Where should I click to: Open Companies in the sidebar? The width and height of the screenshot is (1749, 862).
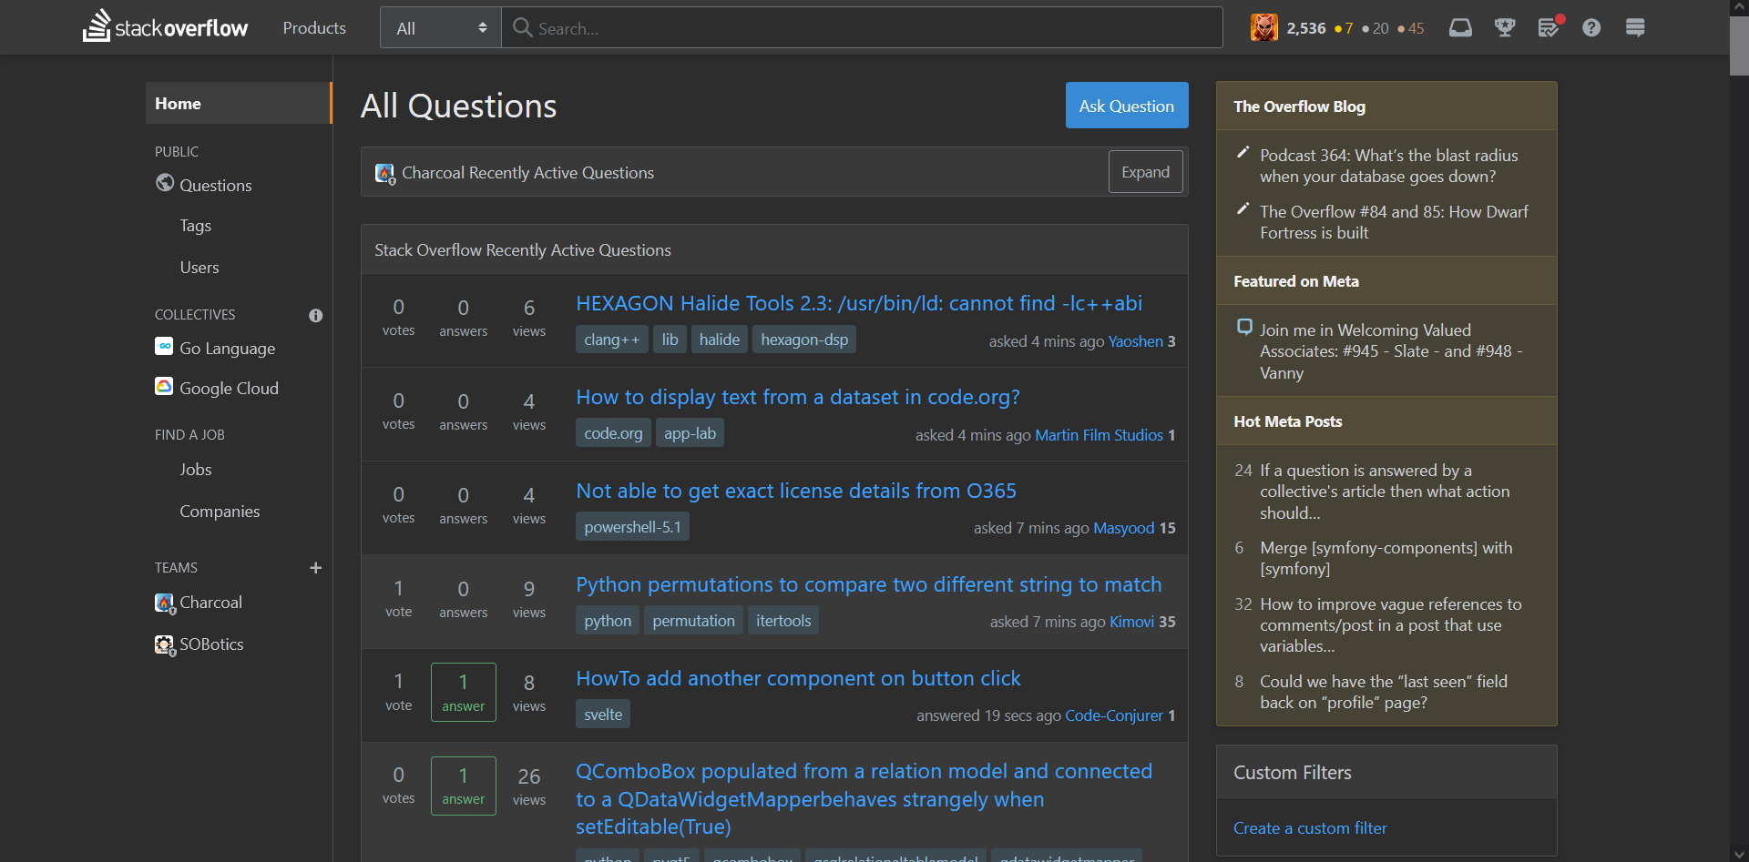(x=220, y=512)
